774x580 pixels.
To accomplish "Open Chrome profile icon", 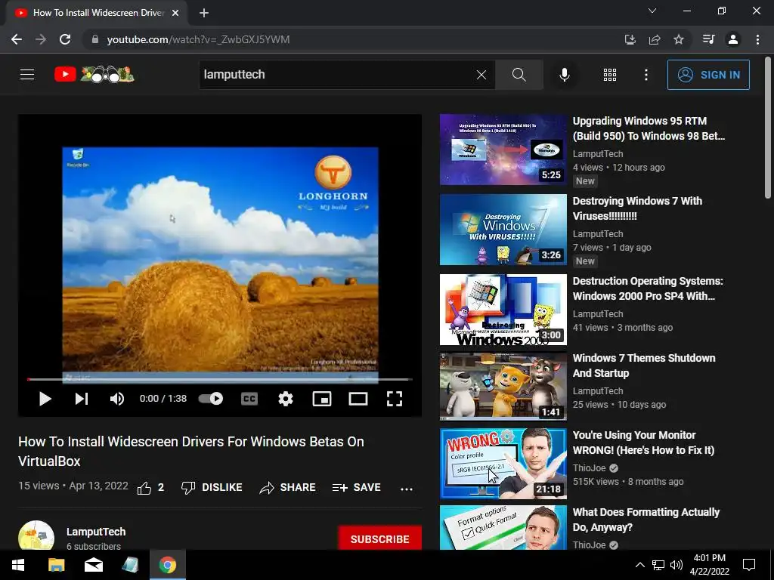I will 733,39.
